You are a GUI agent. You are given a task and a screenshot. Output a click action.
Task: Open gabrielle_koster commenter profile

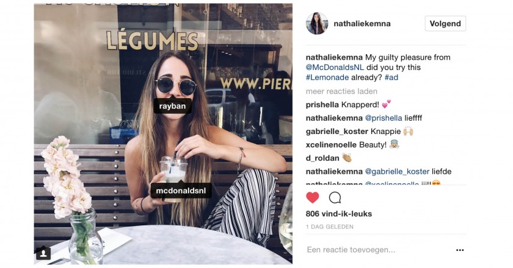click(x=337, y=132)
